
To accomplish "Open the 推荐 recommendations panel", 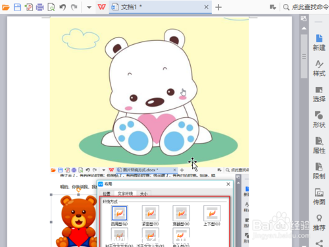I will click(319, 223).
